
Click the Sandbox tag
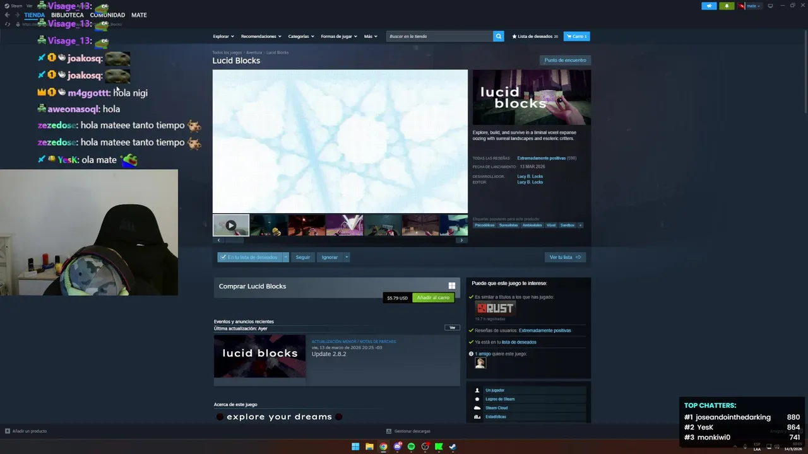pyautogui.click(x=567, y=225)
